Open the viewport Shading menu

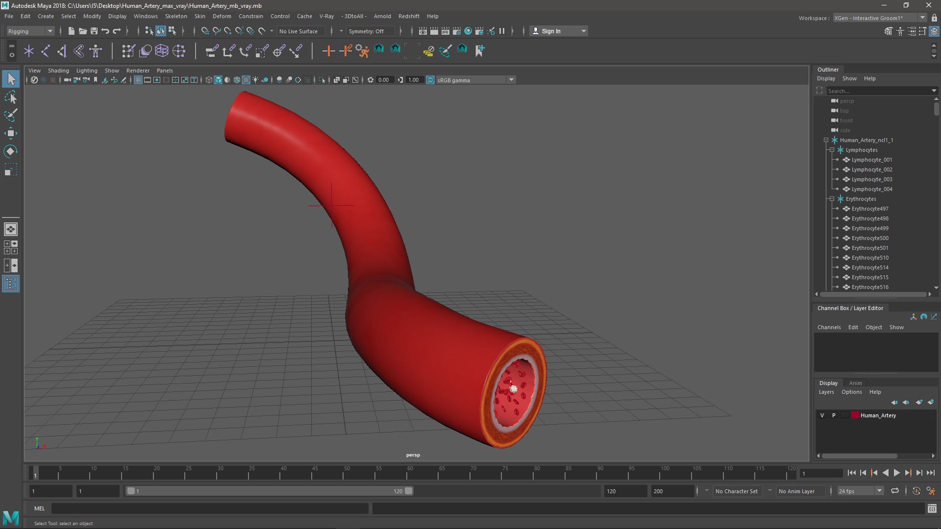pos(58,71)
